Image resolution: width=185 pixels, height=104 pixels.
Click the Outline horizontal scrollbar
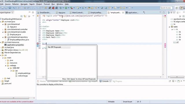pyautogui.click(x=177, y=77)
